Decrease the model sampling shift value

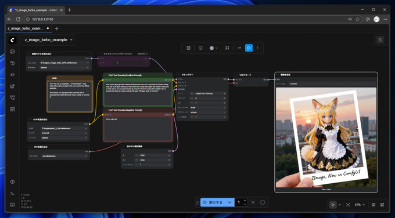113,63
